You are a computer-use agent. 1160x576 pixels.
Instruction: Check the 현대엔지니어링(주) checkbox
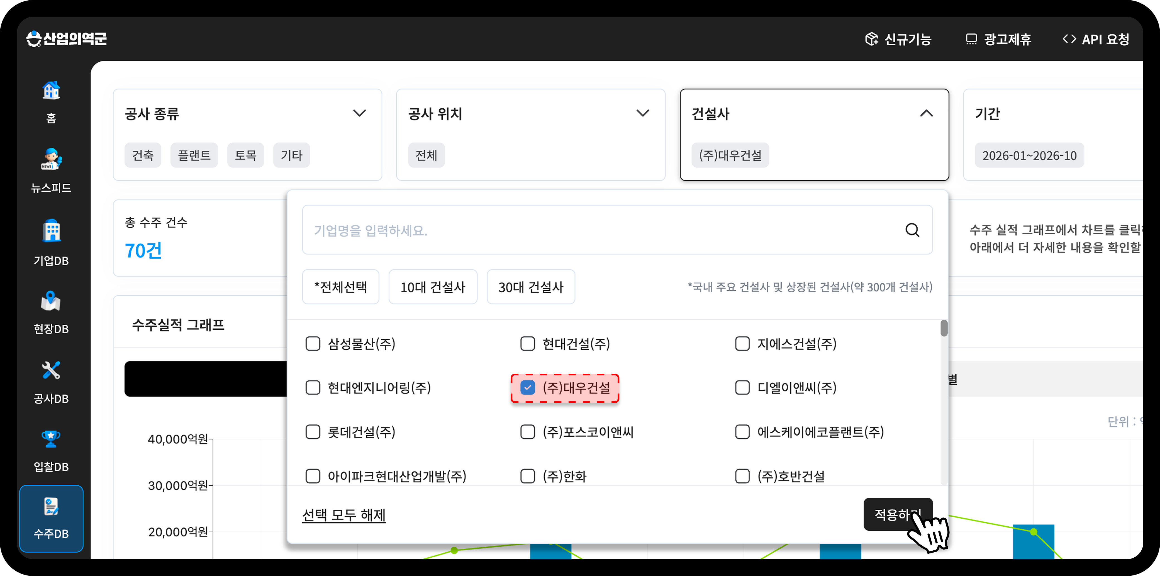(313, 387)
